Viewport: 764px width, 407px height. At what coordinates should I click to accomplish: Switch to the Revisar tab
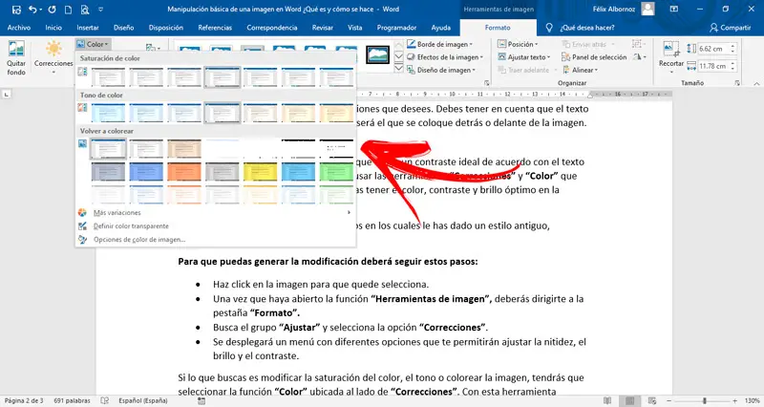point(323,28)
